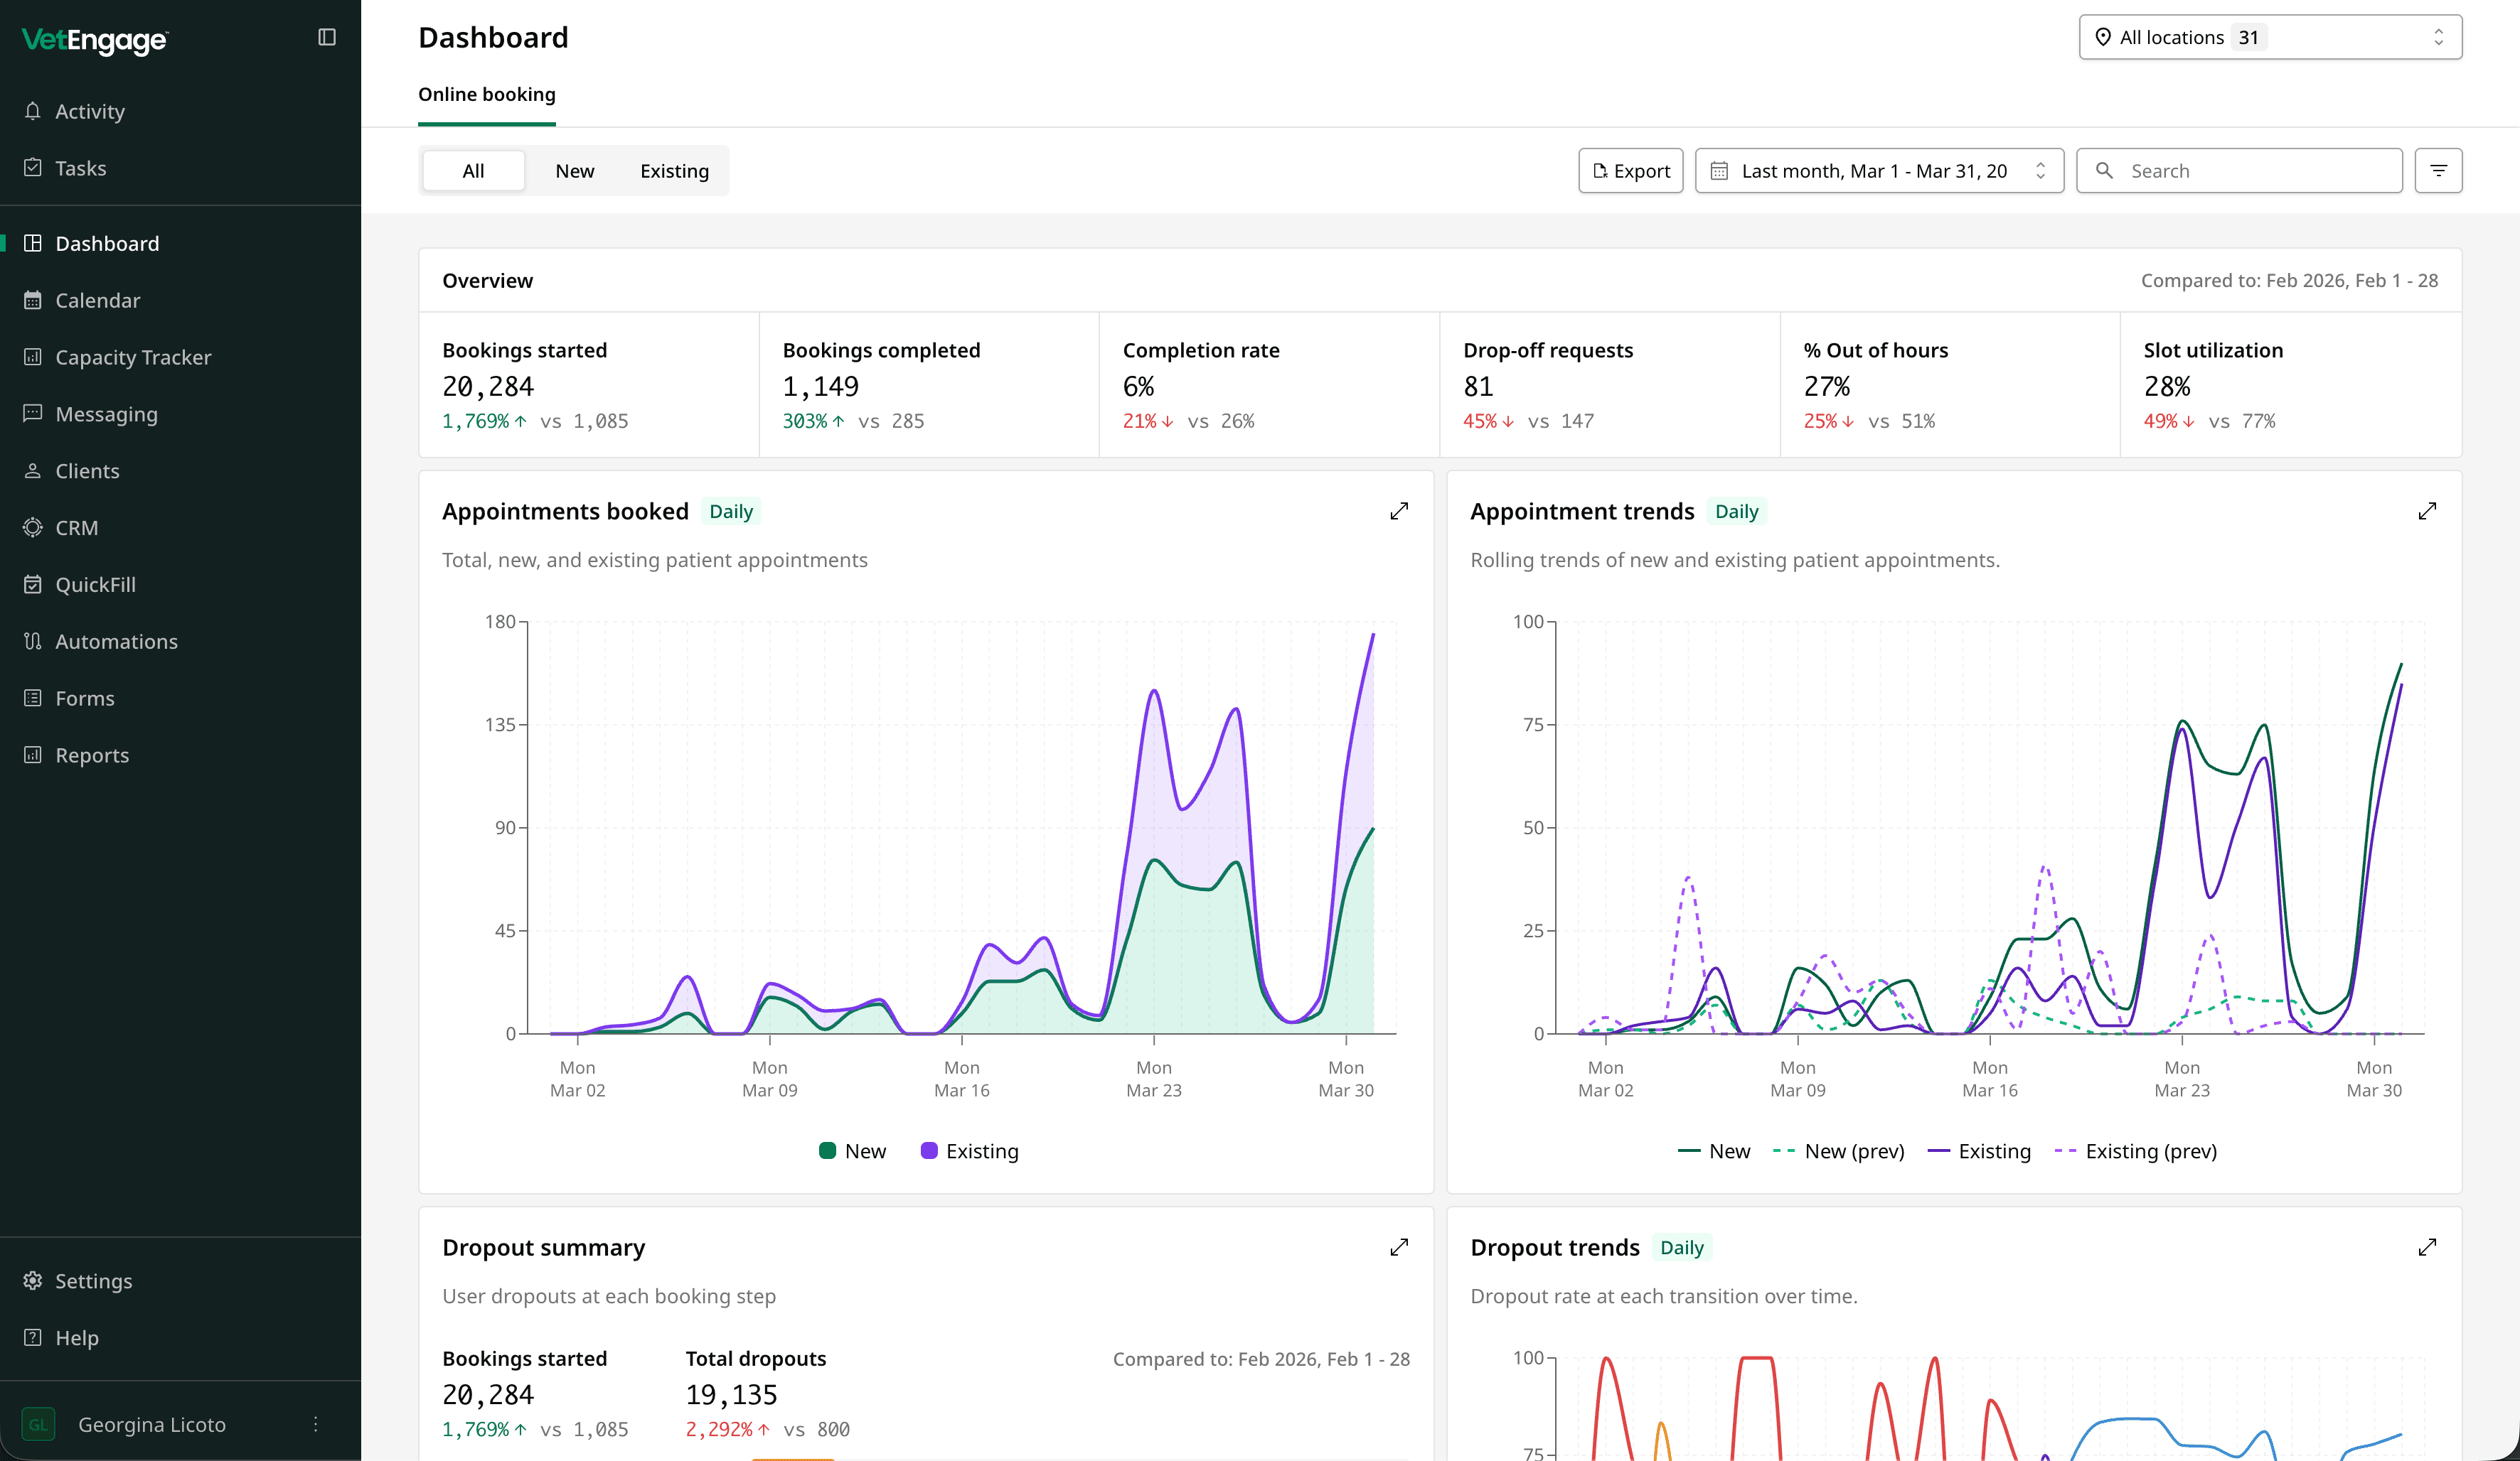
Task: Click the % Out of hours 27% value
Action: (1826, 387)
